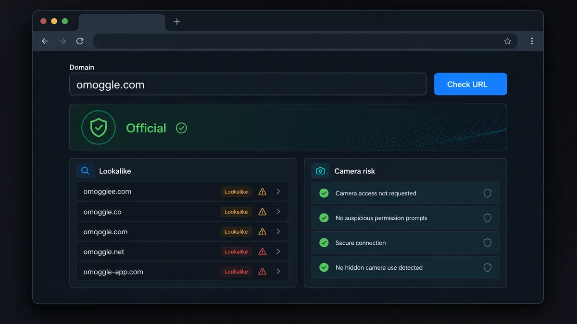The width and height of the screenshot is (577, 324).
Task: Click the magnifier icon in Lookalike header
Action: pos(85,171)
